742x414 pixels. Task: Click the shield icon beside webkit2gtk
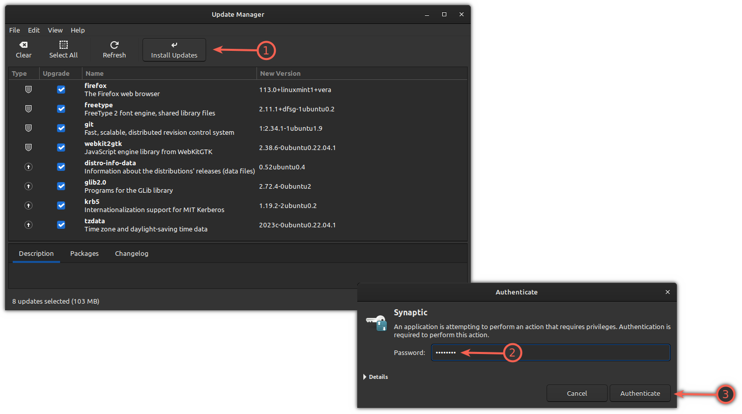(x=28, y=147)
